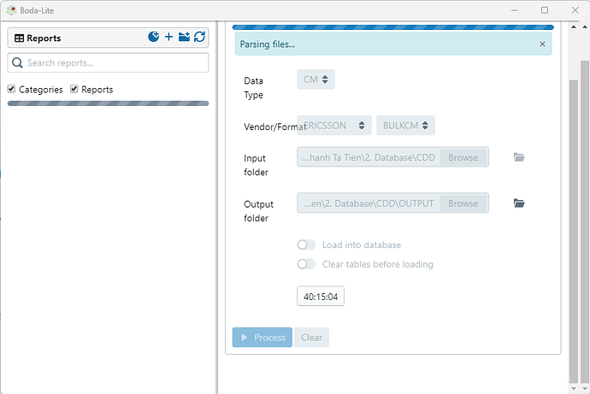
Task: Click the Reports table icon
Action: pyautogui.click(x=19, y=38)
